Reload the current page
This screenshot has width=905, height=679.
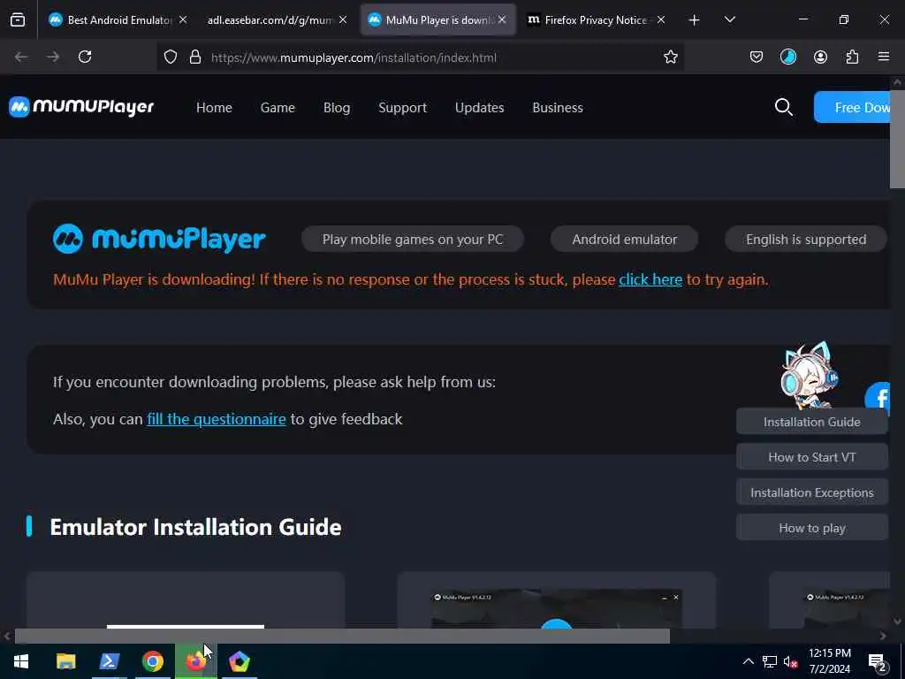click(85, 57)
